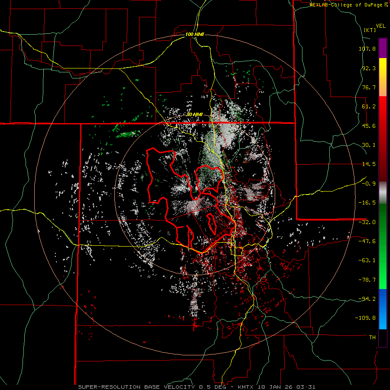Click the -47.6 velocity scale value
The height and width of the screenshot is (390, 390).
367,241
